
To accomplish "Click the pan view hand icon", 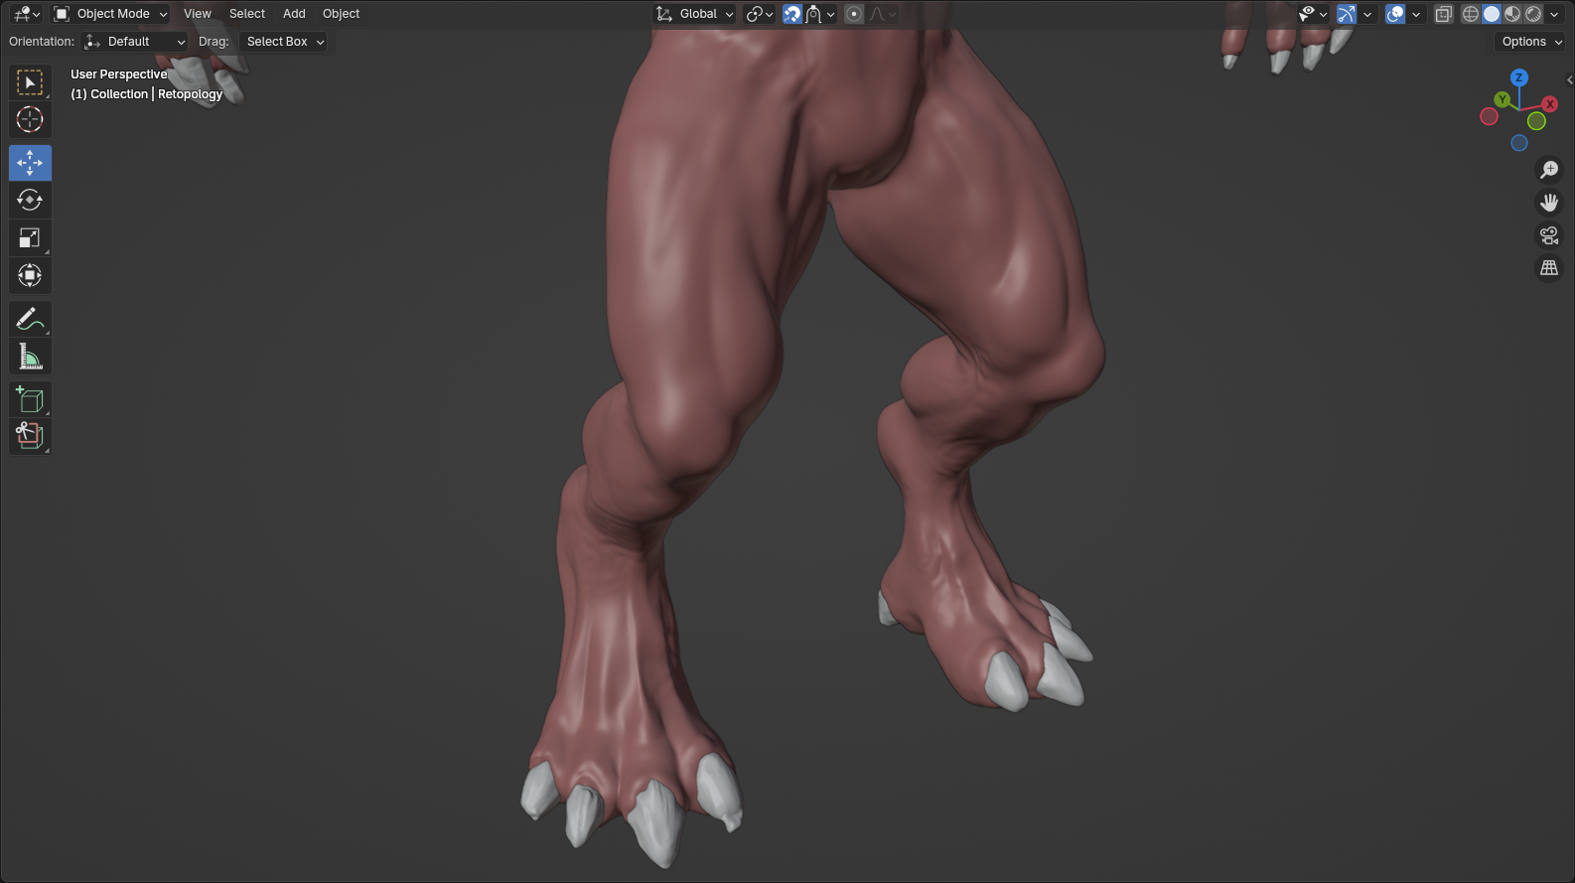I will pos(1548,203).
